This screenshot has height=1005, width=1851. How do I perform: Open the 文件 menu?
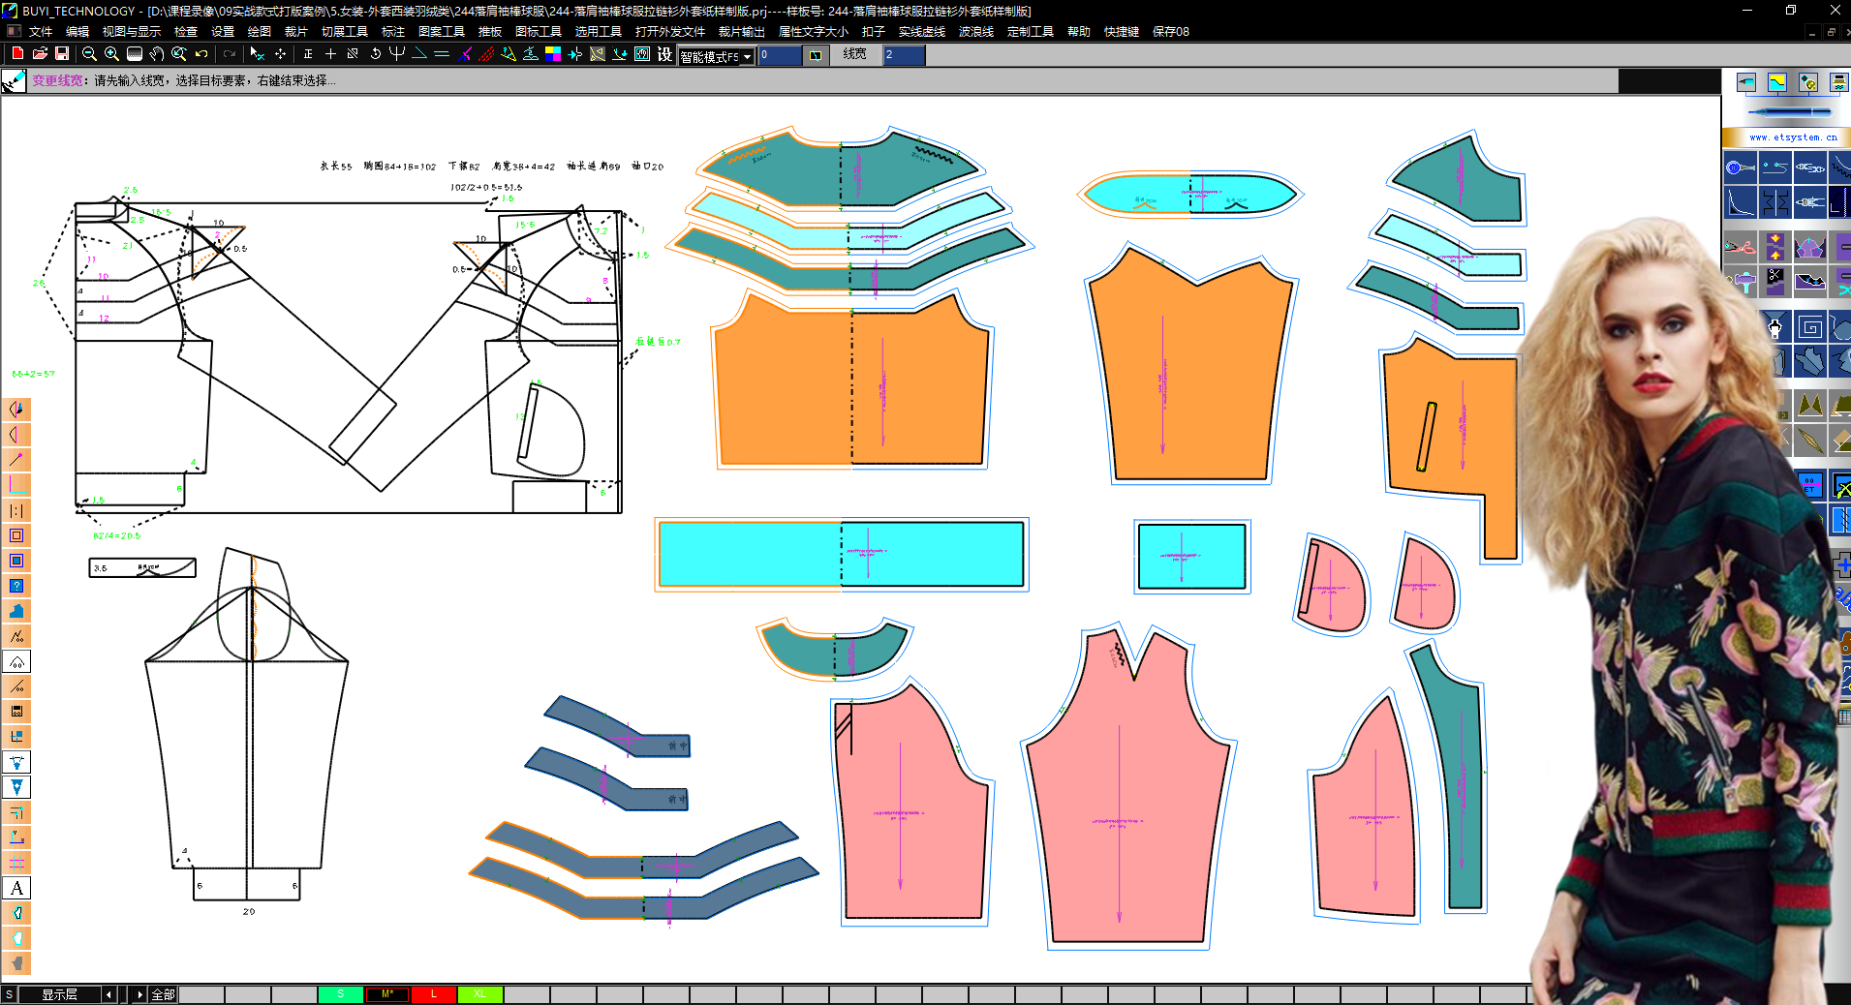pos(41,31)
